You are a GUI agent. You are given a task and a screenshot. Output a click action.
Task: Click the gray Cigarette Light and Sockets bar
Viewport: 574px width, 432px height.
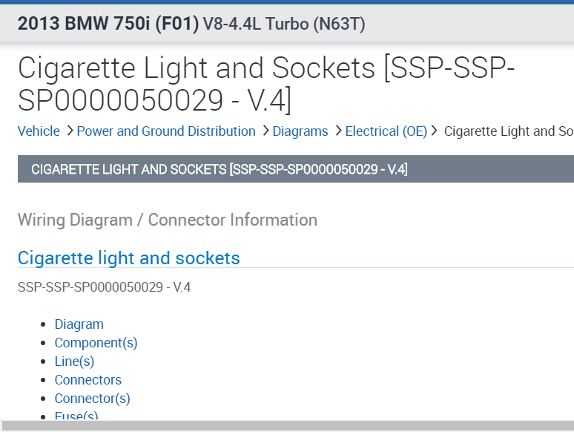point(295,169)
